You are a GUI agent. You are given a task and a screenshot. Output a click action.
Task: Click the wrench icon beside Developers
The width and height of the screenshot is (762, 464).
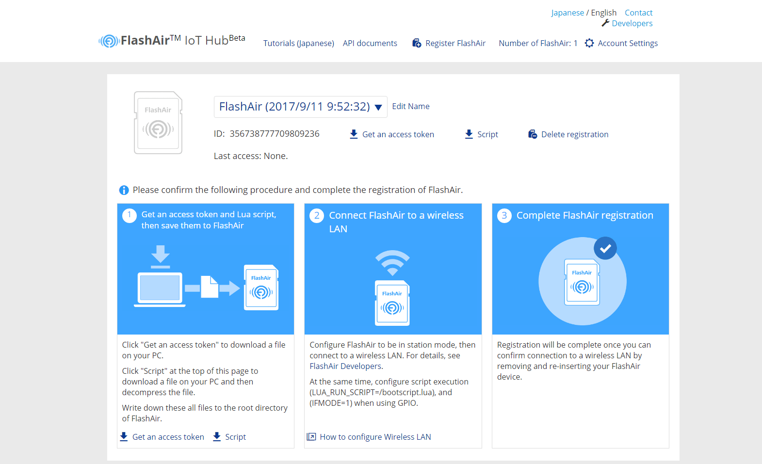(605, 23)
